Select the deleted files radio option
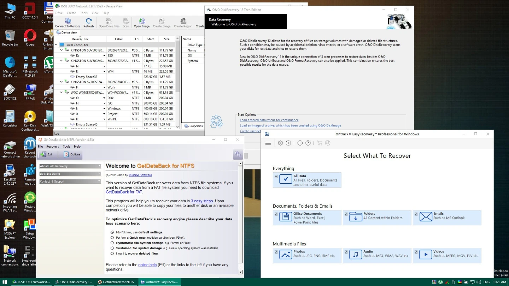The image size is (509, 286). click(x=112, y=254)
